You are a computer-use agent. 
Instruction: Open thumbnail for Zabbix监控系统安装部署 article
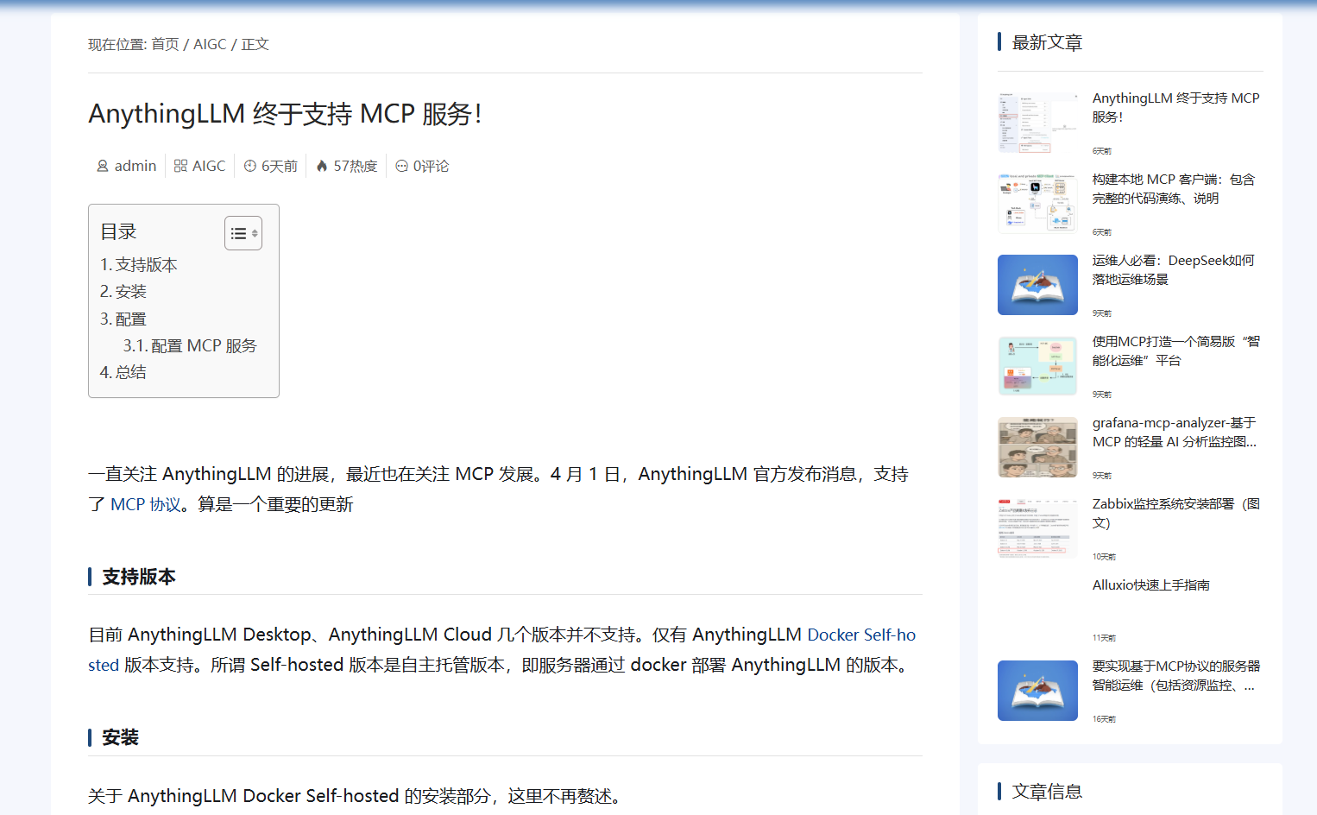(x=1037, y=528)
